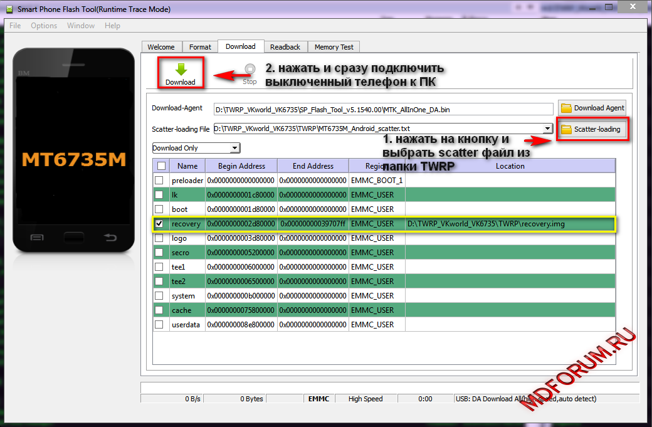Image resolution: width=652 pixels, height=427 pixels.
Task: Uncheck the recovery partition checkbox
Action: [x=159, y=224]
